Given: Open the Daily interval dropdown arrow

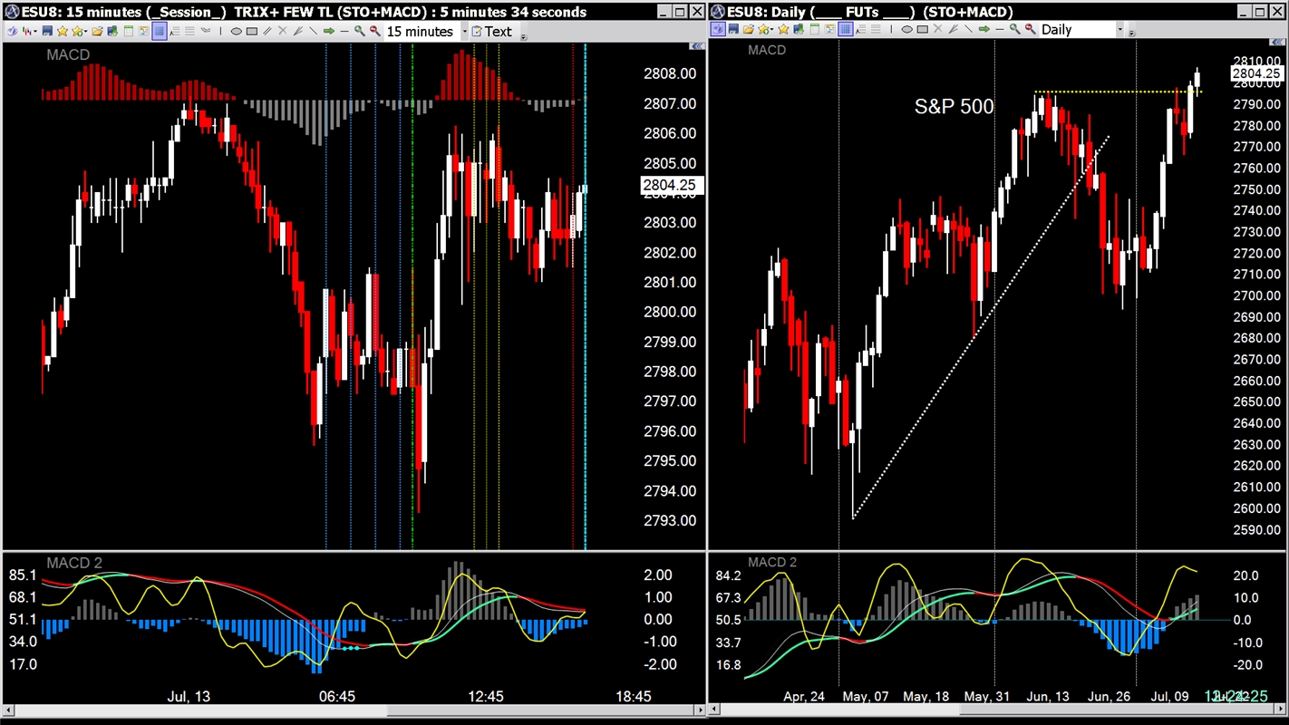Looking at the screenshot, I should [x=1120, y=29].
